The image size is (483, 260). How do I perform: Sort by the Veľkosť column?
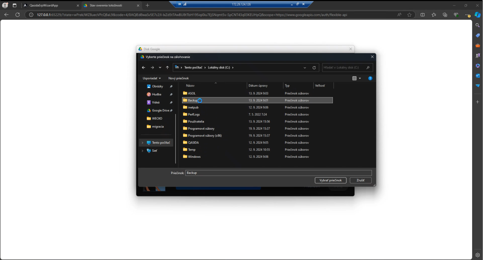(x=320, y=86)
